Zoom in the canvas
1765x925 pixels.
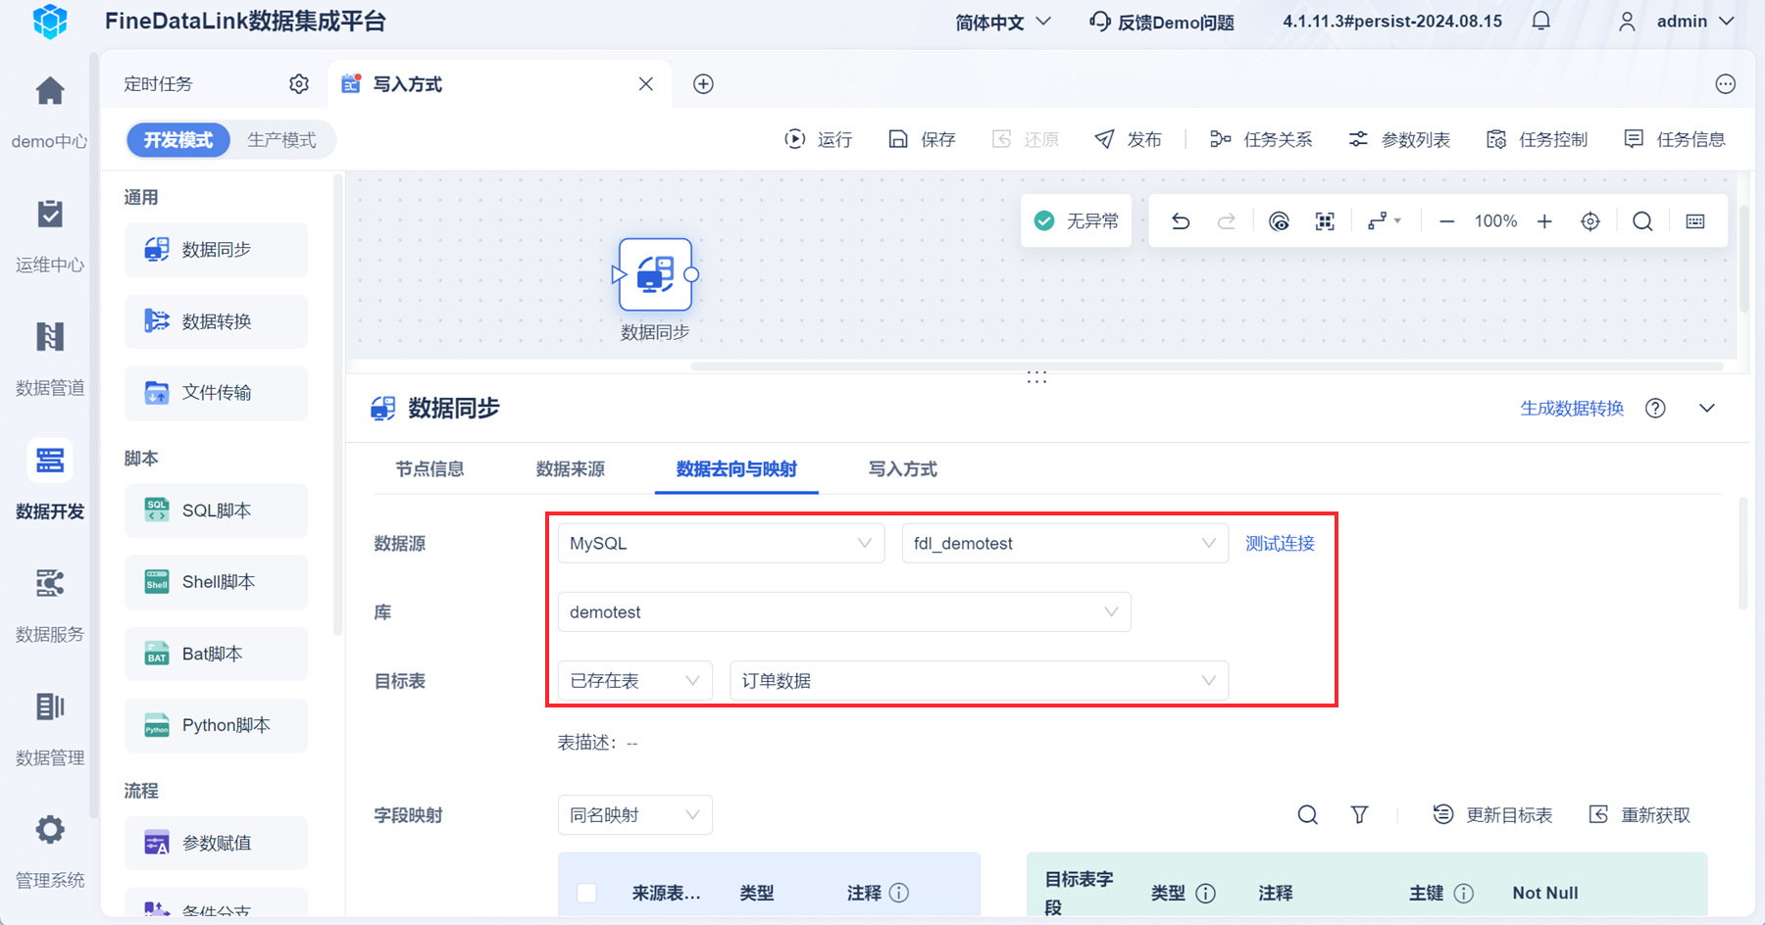1544,221
